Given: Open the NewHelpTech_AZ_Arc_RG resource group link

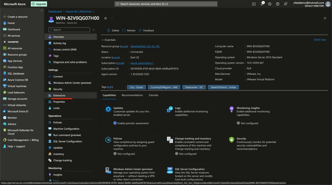Looking at the screenshot, I should 145,46.
